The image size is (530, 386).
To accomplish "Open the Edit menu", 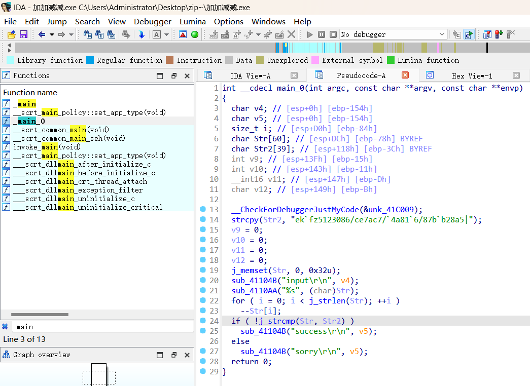I will pos(32,22).
